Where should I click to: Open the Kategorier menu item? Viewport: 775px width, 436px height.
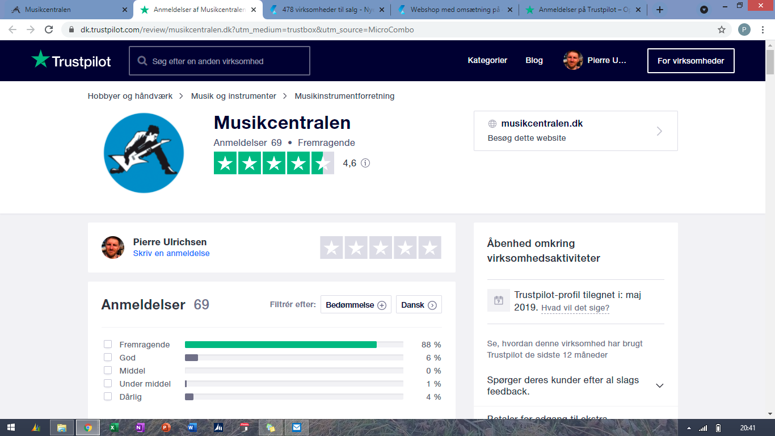tap(487, 60)
